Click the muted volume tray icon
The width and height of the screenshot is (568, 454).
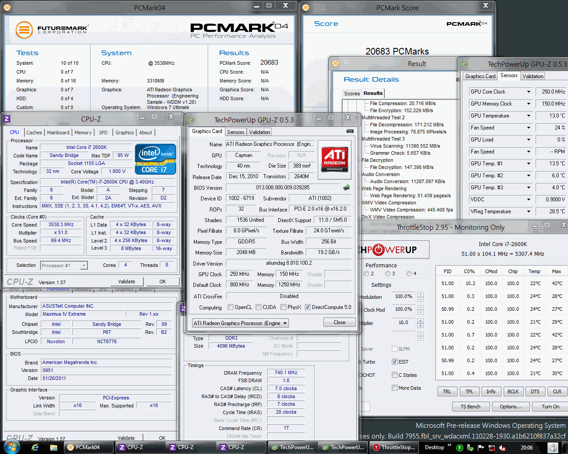[x=502, y=448]
